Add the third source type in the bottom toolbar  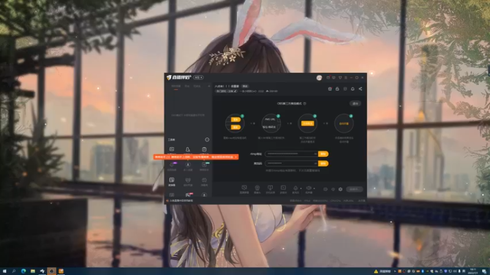tap(270, 189)
